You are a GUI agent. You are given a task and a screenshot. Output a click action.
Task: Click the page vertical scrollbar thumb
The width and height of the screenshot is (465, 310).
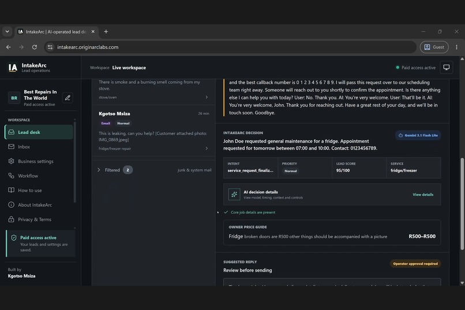pos(462,204)
